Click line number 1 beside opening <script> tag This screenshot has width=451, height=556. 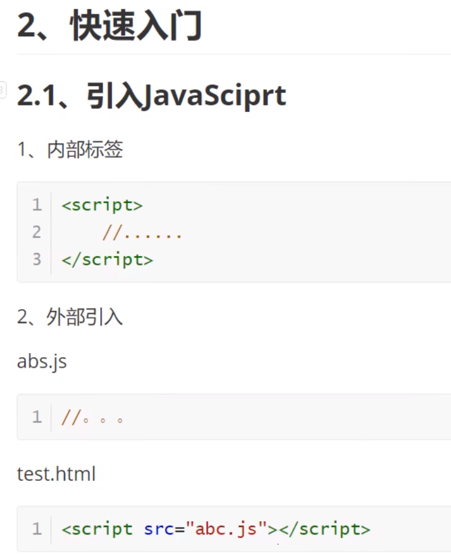[x=37, y=204]
